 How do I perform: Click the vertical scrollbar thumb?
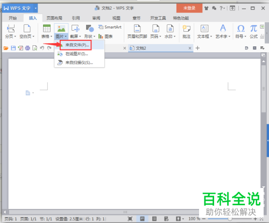tap(264, 89)
